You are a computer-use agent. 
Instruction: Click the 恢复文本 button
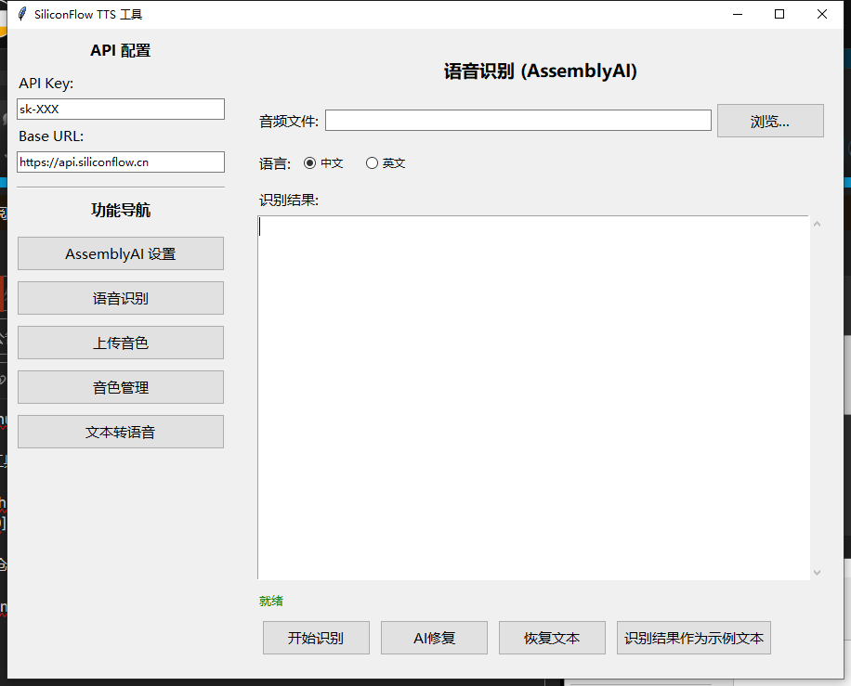[552, 638]
